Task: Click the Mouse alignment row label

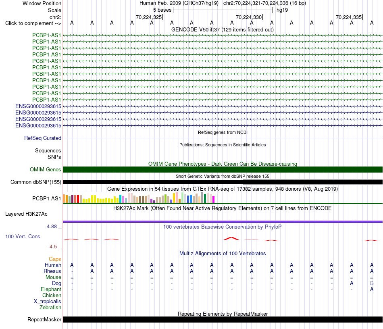Action: click(x=53, y=277)
